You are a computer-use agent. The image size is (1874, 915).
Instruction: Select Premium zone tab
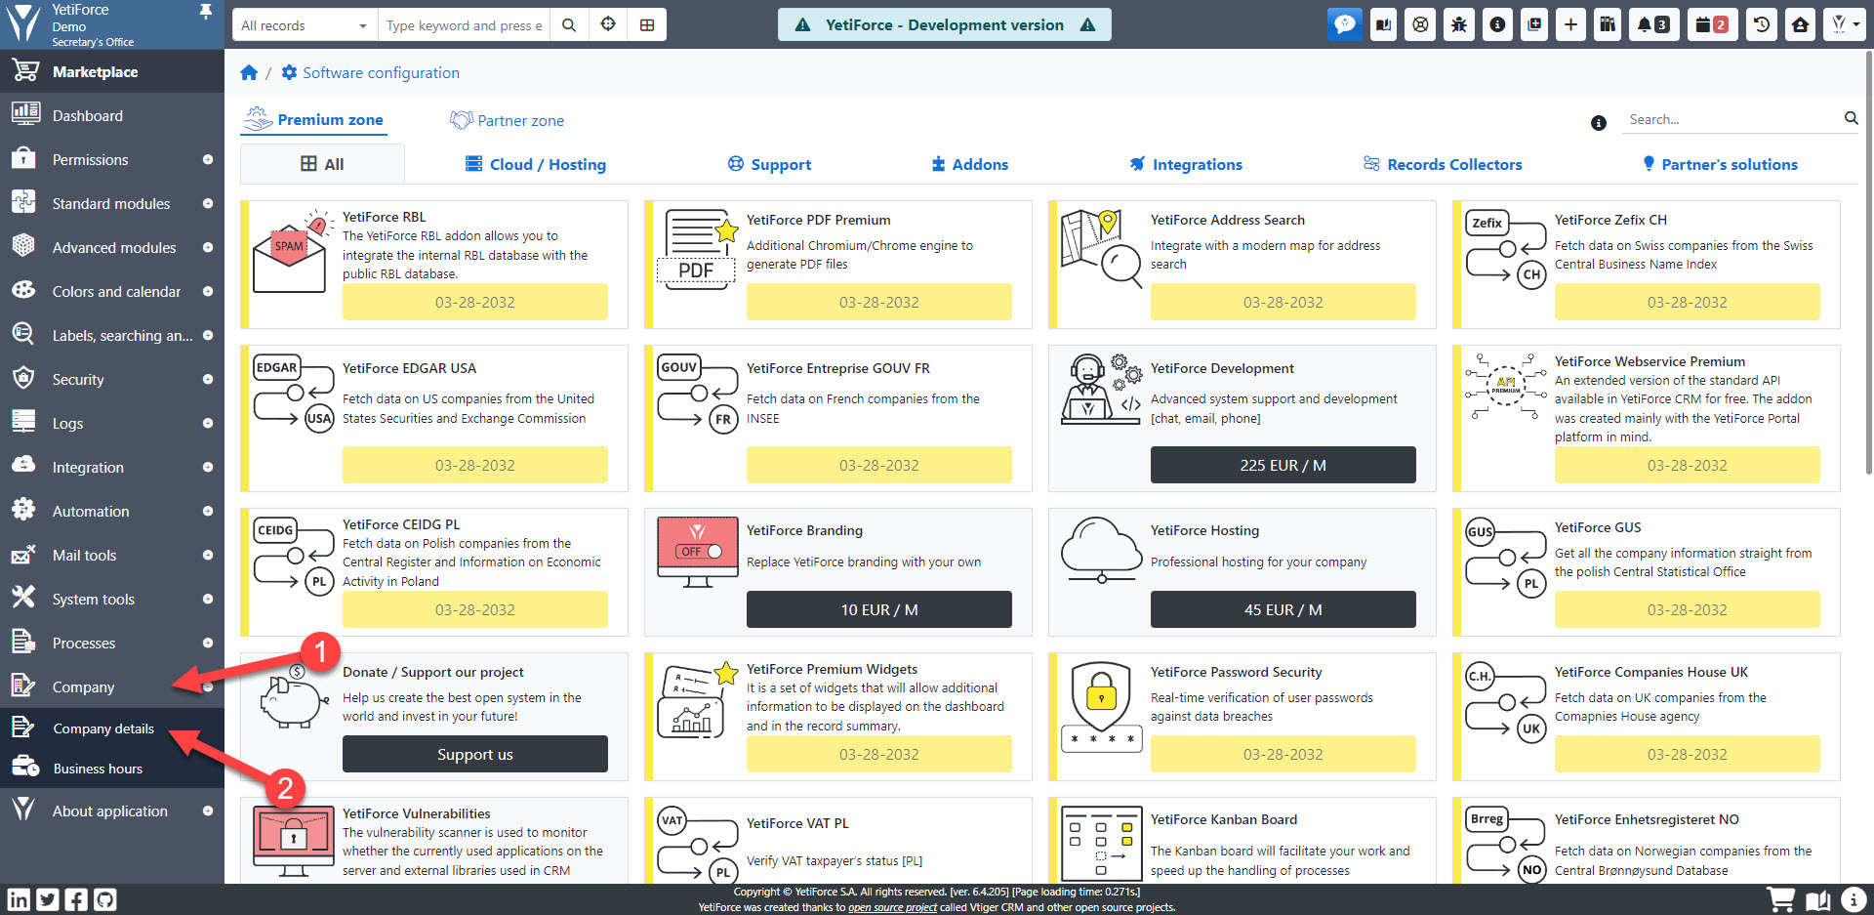tap(312, 119)
